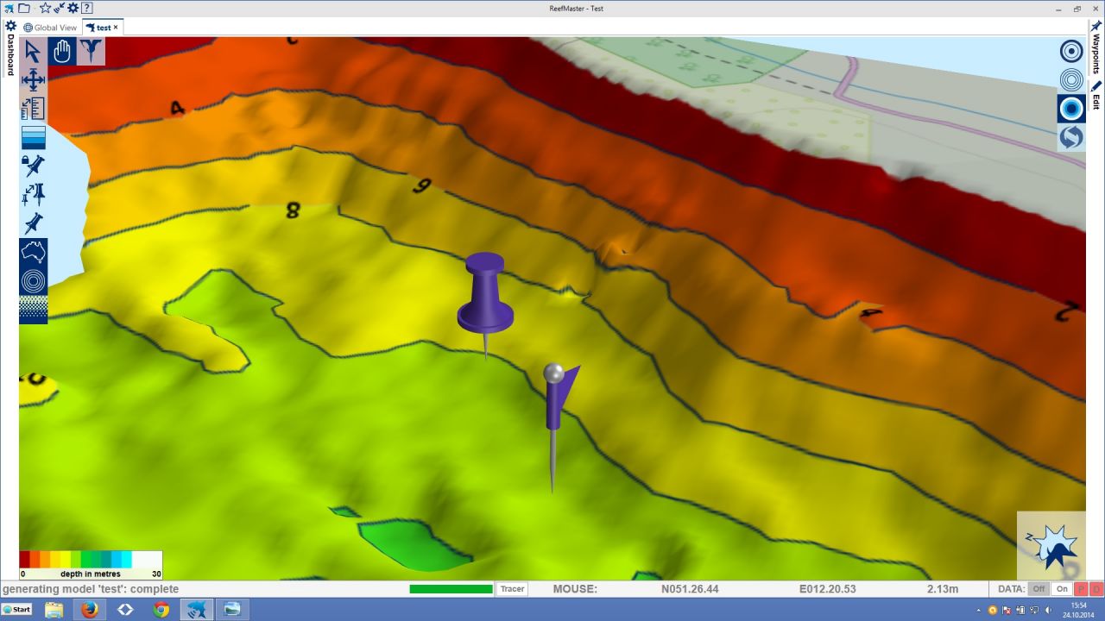Image resolution: width=1105 pixels, height=621 pixels.
Task: Click the blue layered water level icon
Action: point(33,137)
